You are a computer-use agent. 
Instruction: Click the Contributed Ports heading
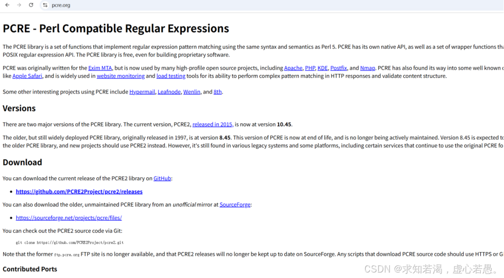[30, 269]
